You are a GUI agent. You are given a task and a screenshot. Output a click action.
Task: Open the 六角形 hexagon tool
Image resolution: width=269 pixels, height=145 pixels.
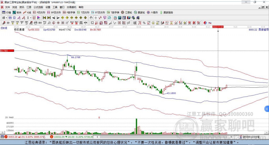(152, 13)
